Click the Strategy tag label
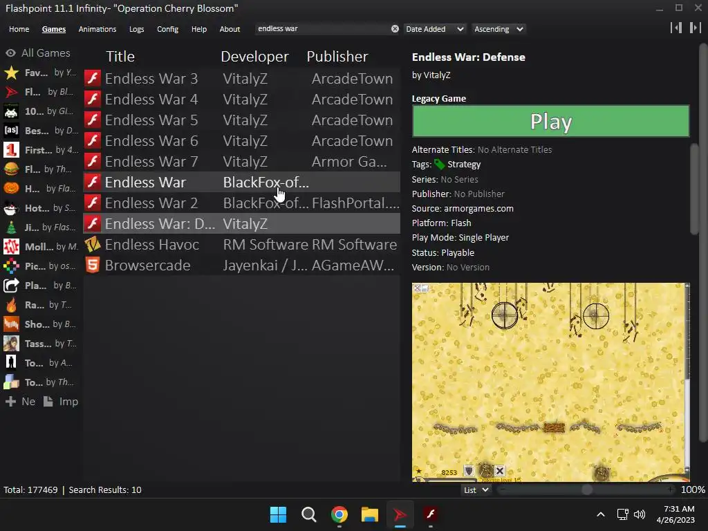708x531 pixels. (464, 165)
